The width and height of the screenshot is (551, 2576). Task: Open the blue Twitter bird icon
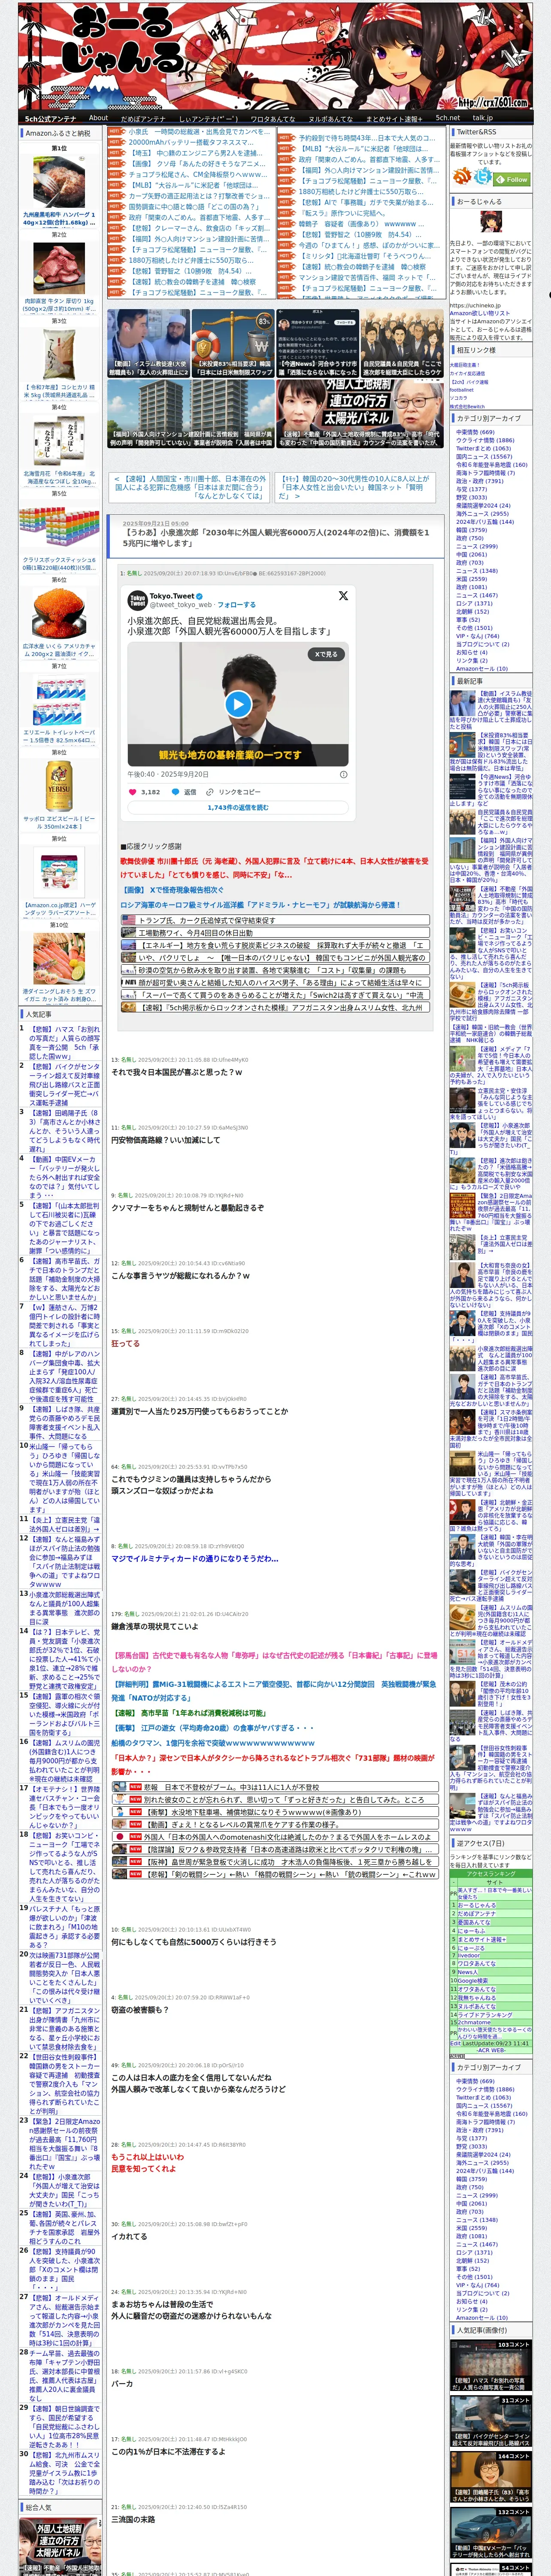click(x=483, y=177)
